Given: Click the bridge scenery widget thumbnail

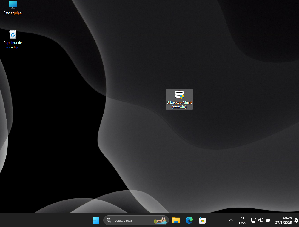Looking at the screenshot, I should tap(160, 220).
